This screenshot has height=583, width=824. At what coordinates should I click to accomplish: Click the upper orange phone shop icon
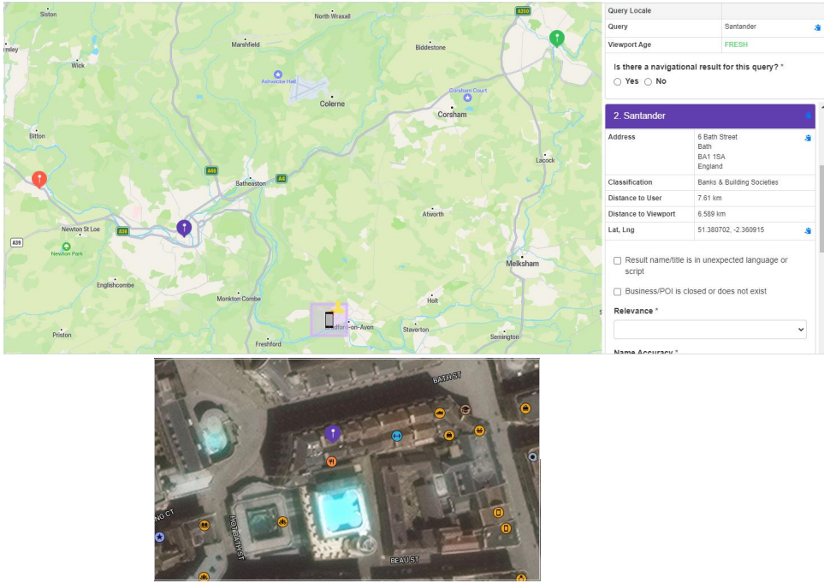point(498,513)
